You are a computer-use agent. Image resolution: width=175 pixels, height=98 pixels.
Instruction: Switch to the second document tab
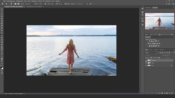point(34,7)
